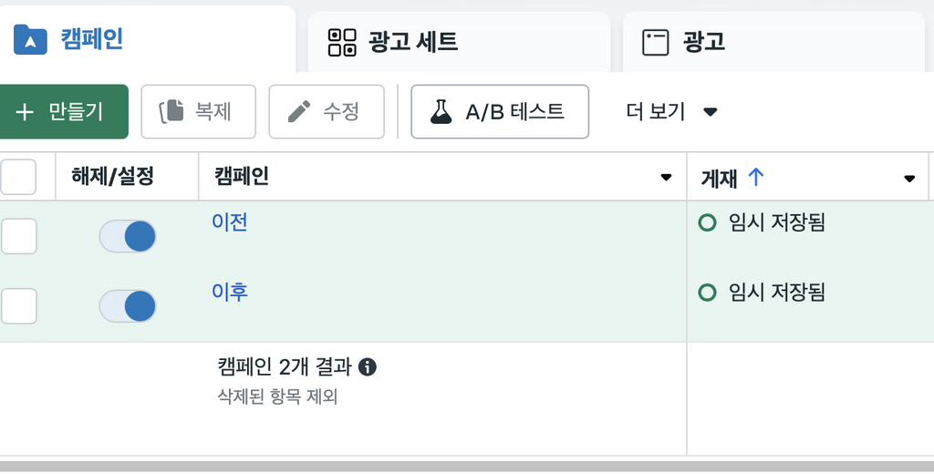Click the green 만들기 button

[63, 111]
